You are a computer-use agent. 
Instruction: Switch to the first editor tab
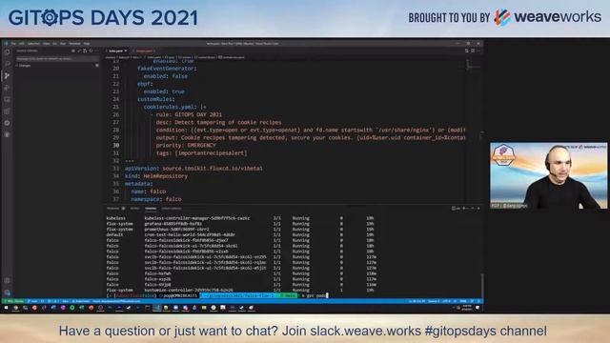117,50
